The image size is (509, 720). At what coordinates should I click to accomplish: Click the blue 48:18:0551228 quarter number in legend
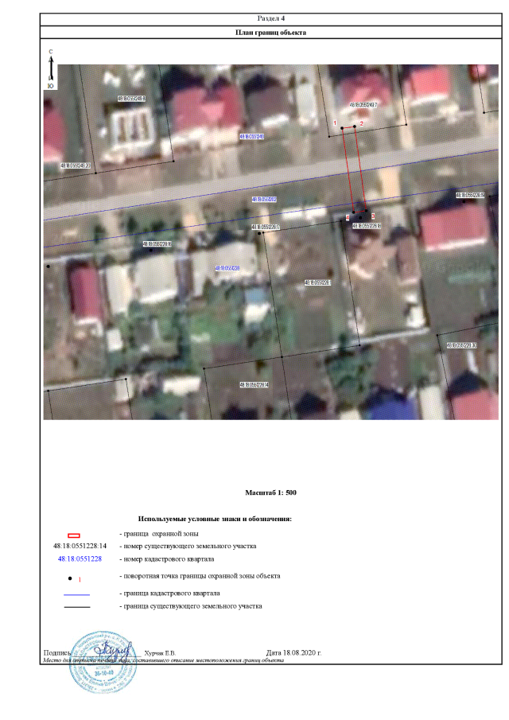[x=80, y=559]
